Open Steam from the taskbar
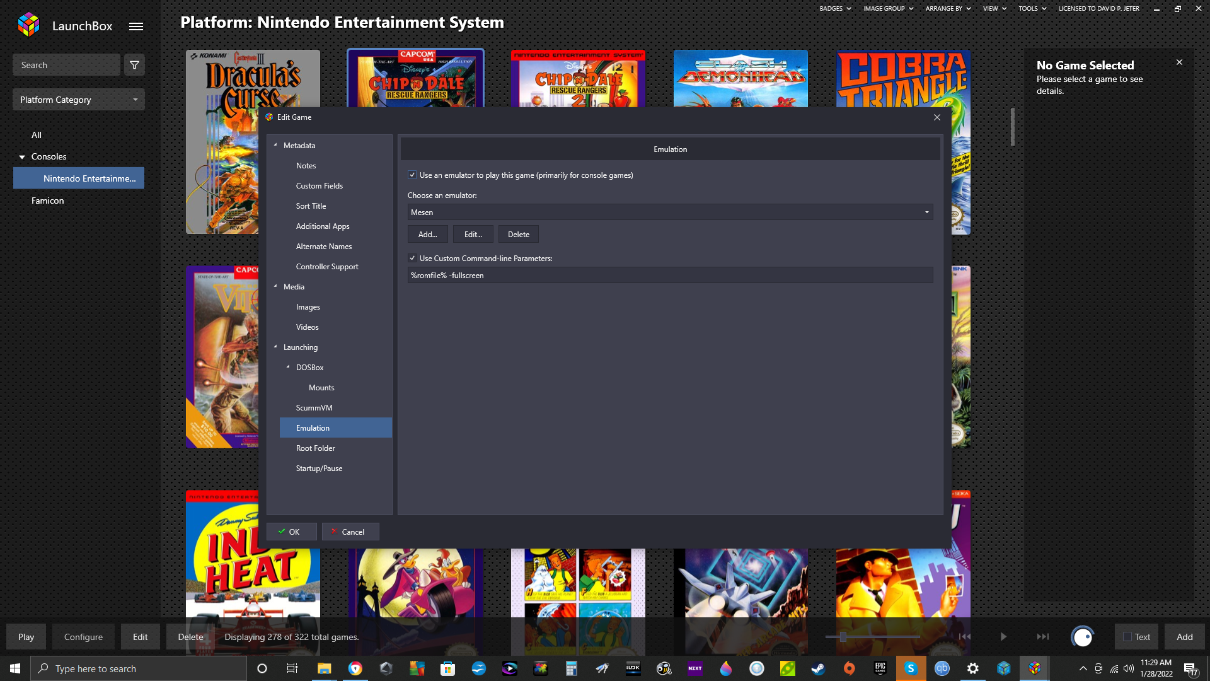This screenshot has width=1210, height=681. click(x=818, y=669)
